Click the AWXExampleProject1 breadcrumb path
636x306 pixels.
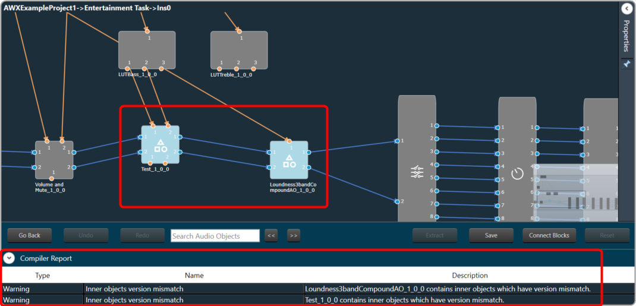[x=87, y=7]
